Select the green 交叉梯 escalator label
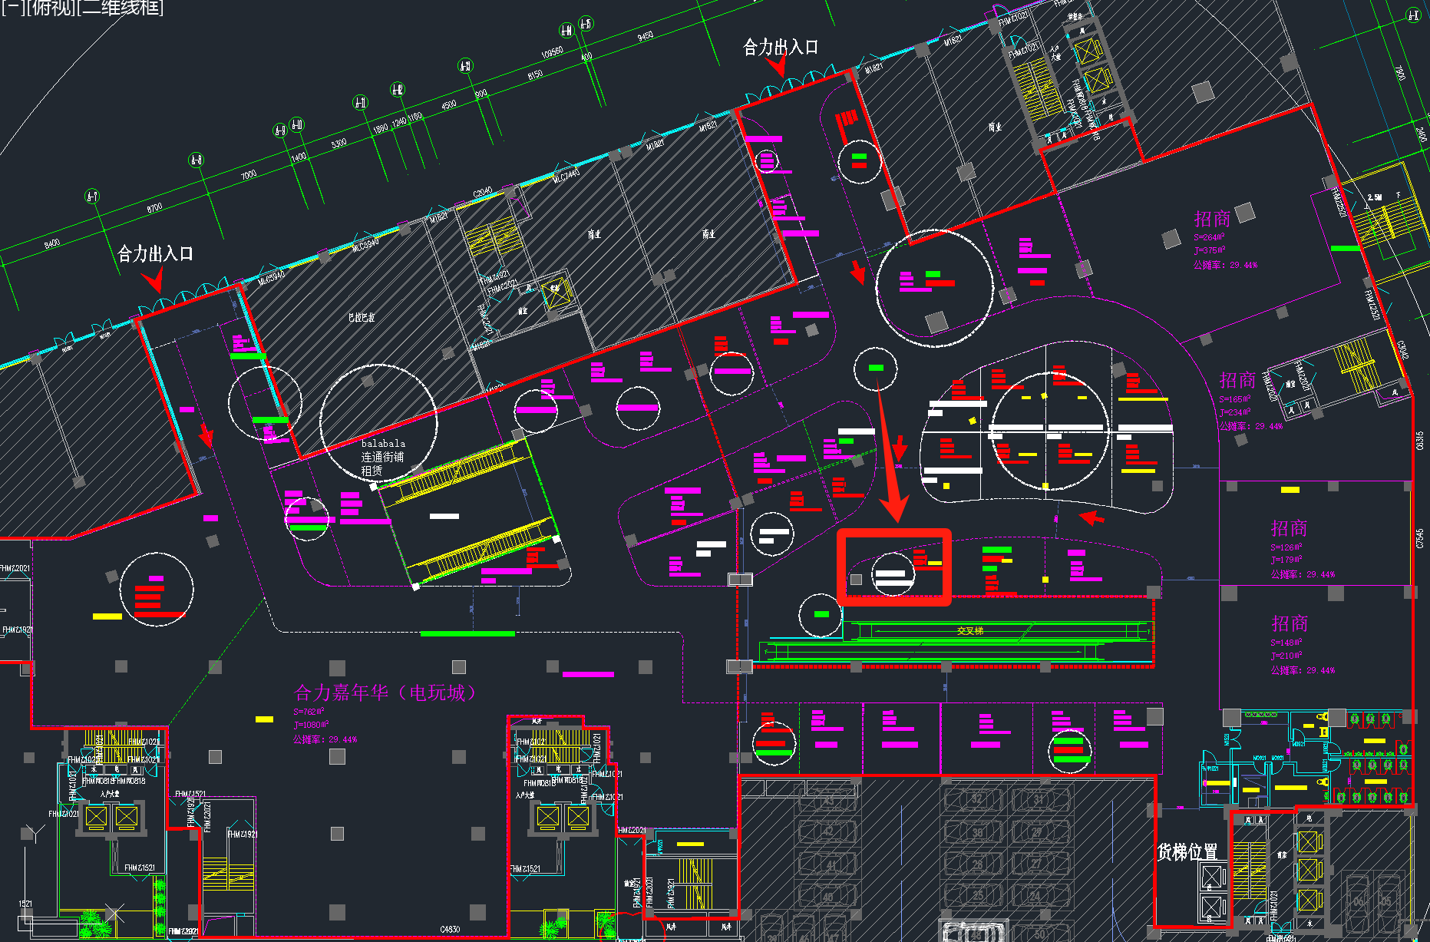 point(969,631)
